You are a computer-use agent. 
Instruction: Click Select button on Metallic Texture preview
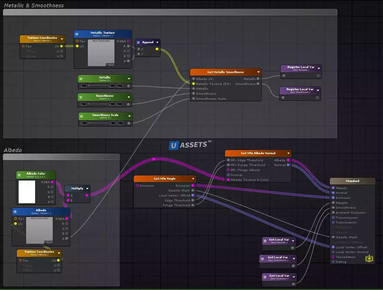click(111, 65)
